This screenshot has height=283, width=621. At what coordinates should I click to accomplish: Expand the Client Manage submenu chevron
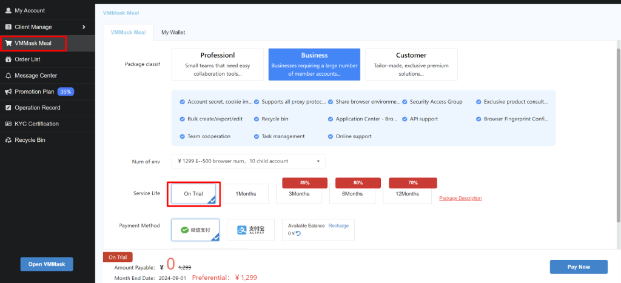click(x=84, y=27)
